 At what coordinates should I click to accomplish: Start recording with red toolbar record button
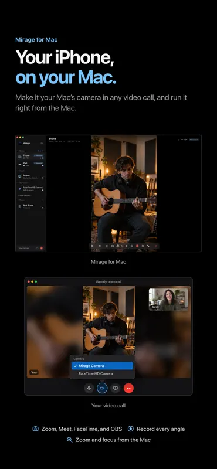[x=137, y=246]
